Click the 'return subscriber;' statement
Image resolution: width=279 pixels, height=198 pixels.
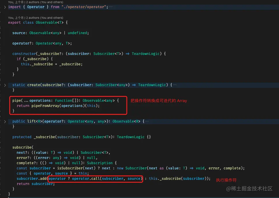[36, 184]
